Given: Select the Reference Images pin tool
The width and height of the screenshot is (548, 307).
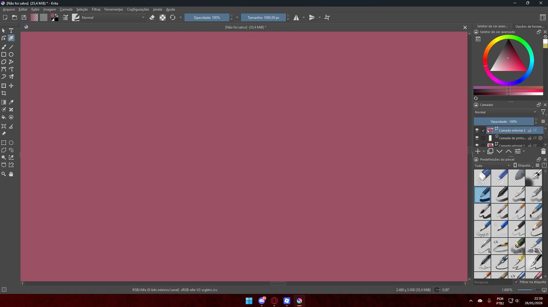Looking at the screenshot, I should (4, 133).
